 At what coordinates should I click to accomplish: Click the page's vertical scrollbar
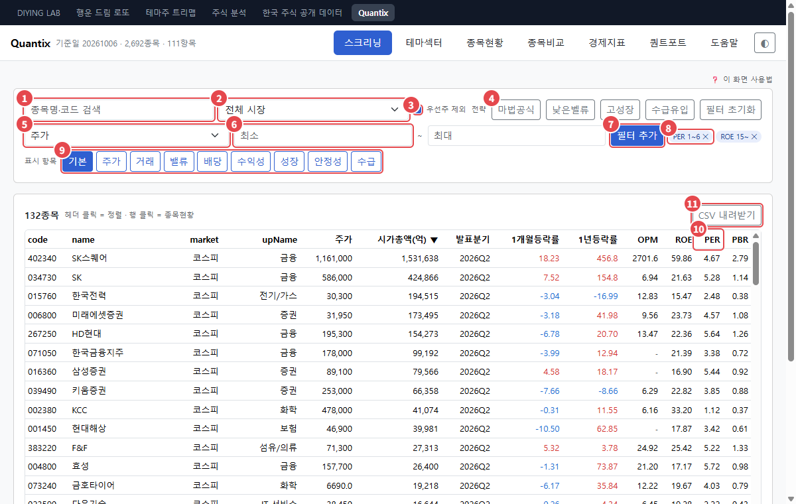pos(791,186)
